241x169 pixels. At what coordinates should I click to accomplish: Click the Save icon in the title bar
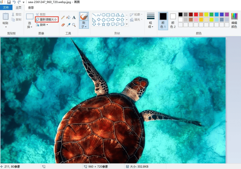coord(9,2)
